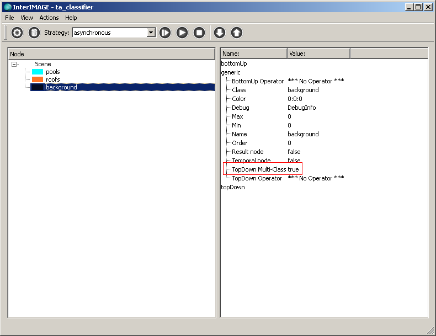
Task: Select the roofs node in tree
Action: (53, 79)
